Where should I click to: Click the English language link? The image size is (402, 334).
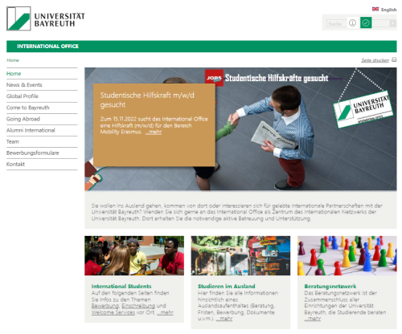388,10
